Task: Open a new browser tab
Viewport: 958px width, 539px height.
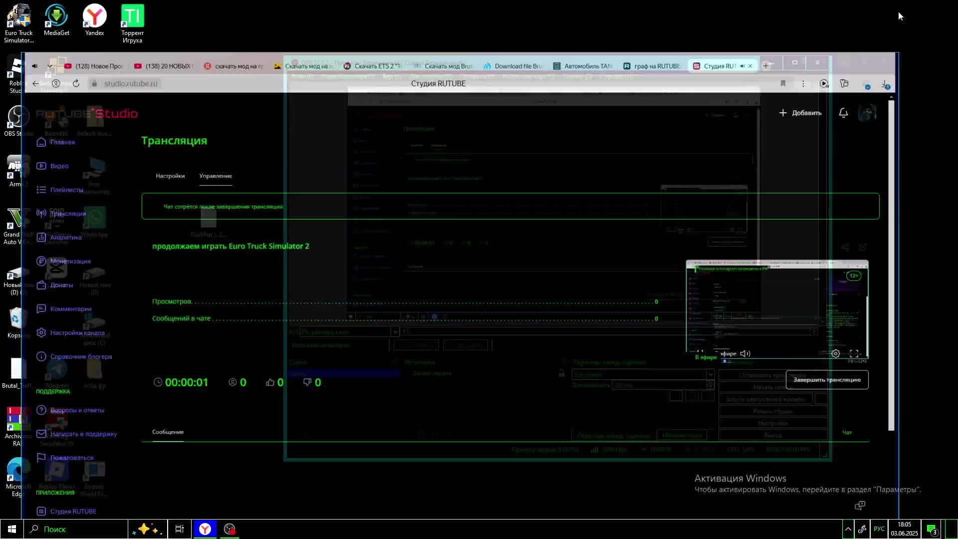Action: [766, 66]
